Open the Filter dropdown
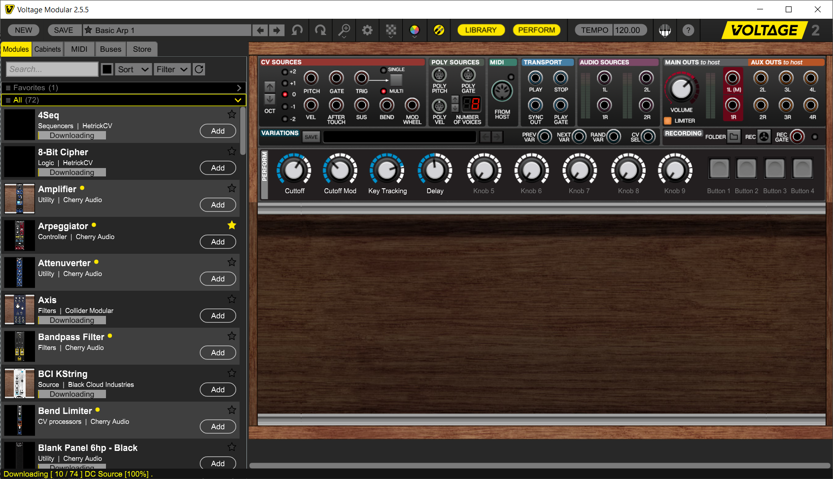The width and height of the screenshot is (833, 479). [x=172, y=69]
